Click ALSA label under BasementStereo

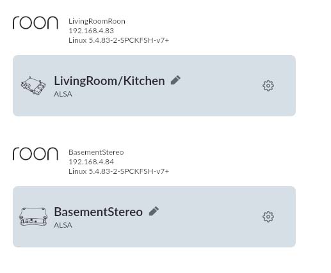pyautogui.click(x=63, y=225)
